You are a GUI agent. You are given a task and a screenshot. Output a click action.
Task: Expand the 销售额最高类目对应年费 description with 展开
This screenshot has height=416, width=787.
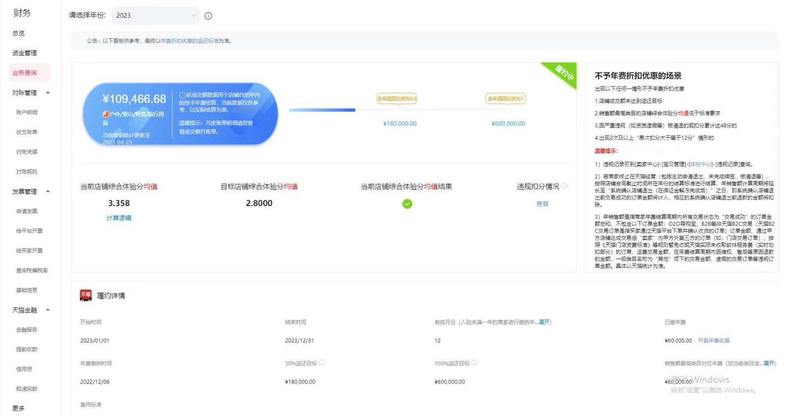(769, 363)
